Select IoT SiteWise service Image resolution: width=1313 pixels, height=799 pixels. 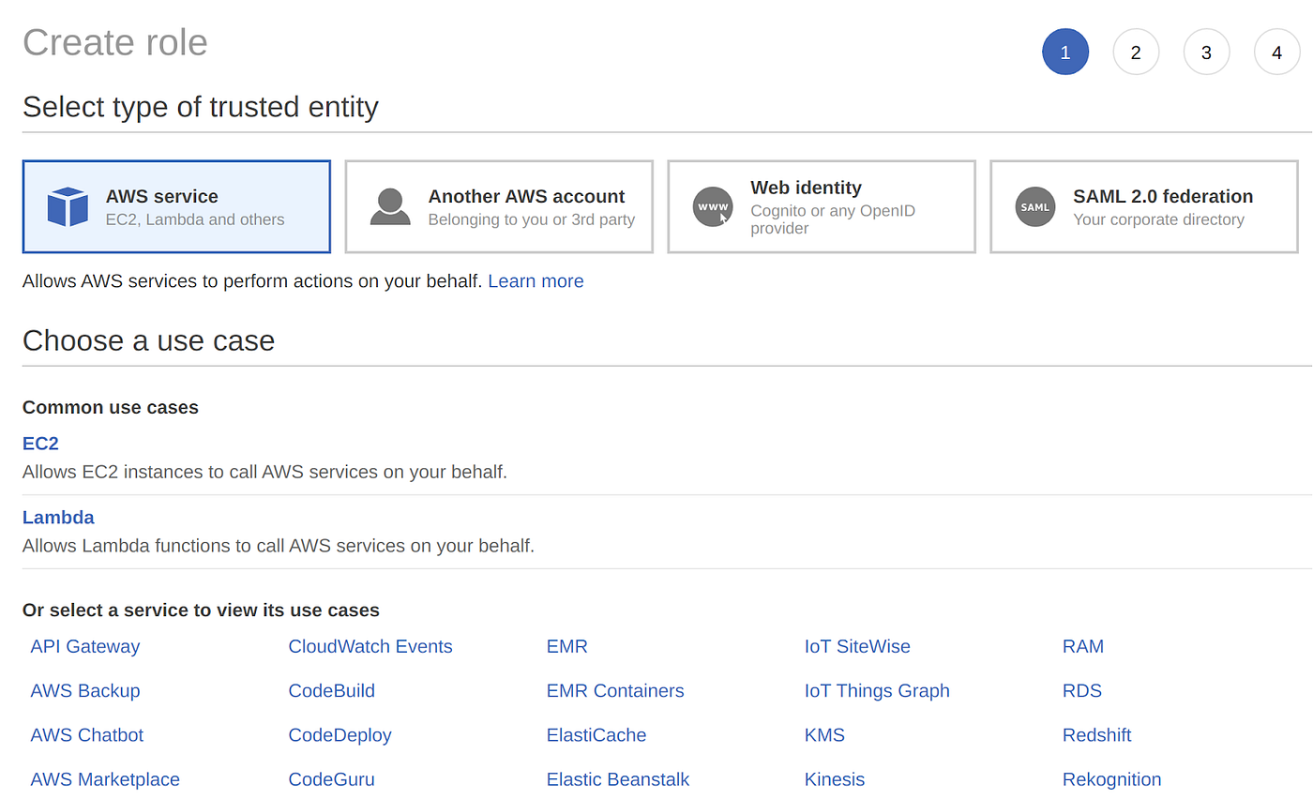857,646
